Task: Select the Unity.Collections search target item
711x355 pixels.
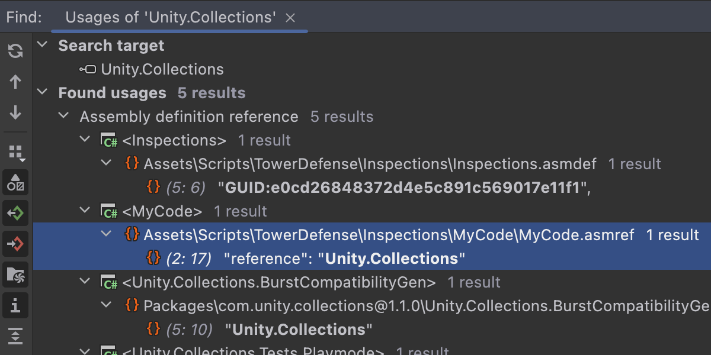Action: click(162, 69)
